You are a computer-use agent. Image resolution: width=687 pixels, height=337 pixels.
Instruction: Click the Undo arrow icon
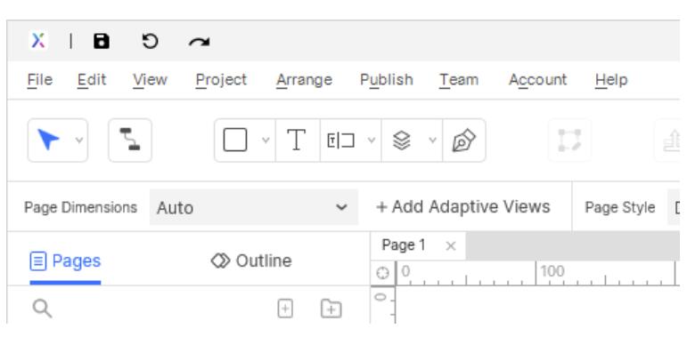150,42
